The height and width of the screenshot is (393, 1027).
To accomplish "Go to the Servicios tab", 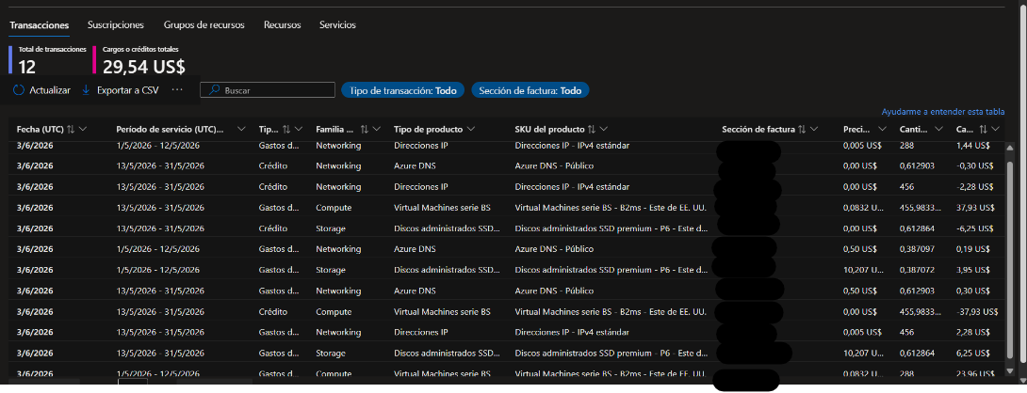I will pyautogui.click(x=338, y=24).
